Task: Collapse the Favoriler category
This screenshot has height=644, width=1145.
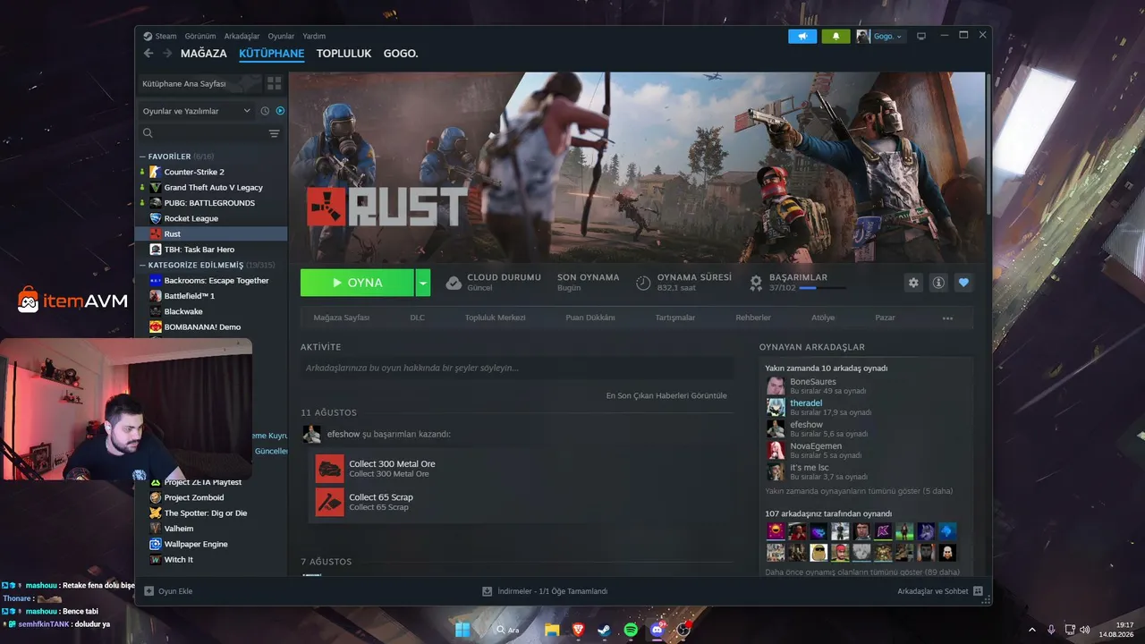Action: pos(142,157)
